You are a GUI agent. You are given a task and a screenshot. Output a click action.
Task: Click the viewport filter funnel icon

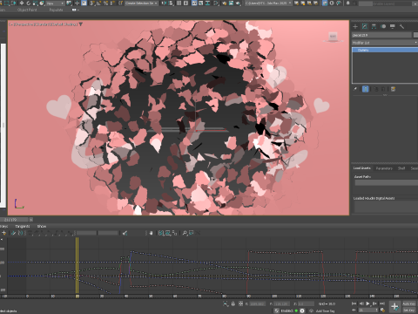pyautogui.click(x=81, y=24)
